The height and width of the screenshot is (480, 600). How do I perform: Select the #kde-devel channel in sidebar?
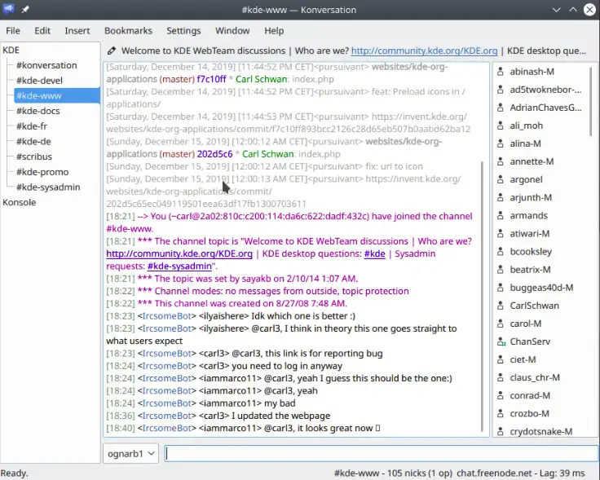tap(39, 81)
